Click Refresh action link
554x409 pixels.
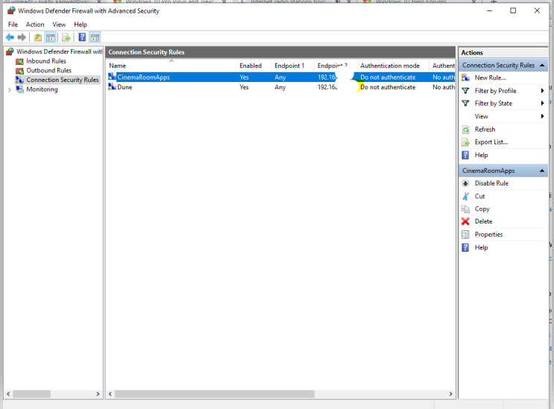click(x=485, y=130)
